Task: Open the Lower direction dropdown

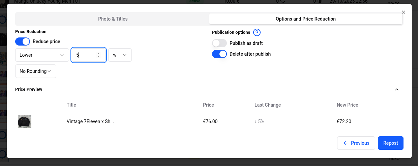Action: (42, 55)
